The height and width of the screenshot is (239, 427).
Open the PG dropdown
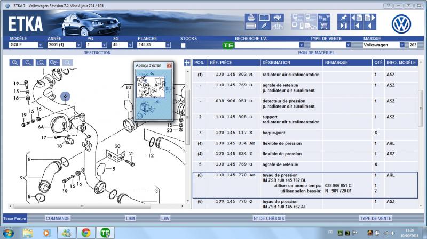tap(104, 45)
